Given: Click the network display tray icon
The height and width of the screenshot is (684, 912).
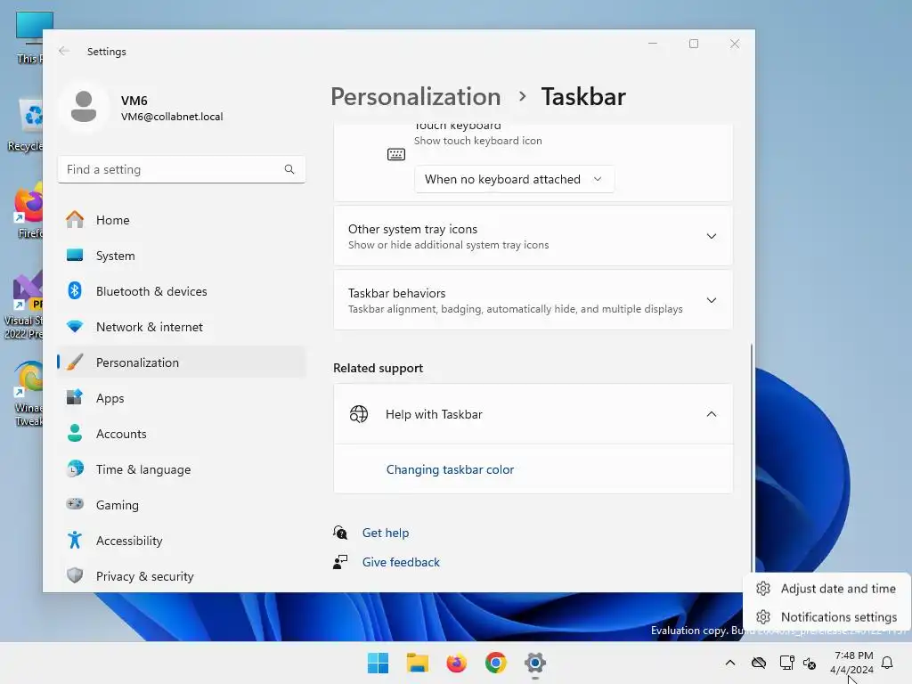Looking at the screenshot, I should pos(787,663).
